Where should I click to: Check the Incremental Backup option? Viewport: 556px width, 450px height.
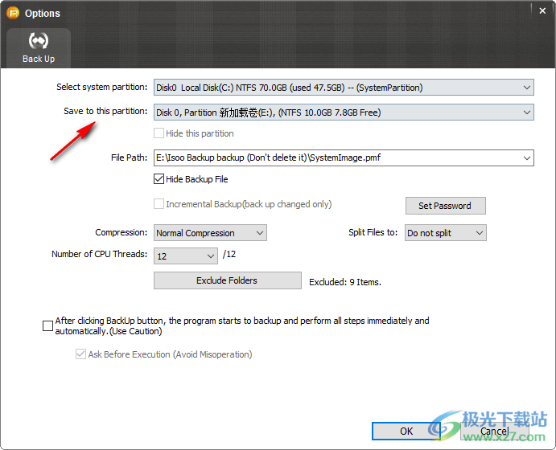pyautogui.click(x=159, y=205)
